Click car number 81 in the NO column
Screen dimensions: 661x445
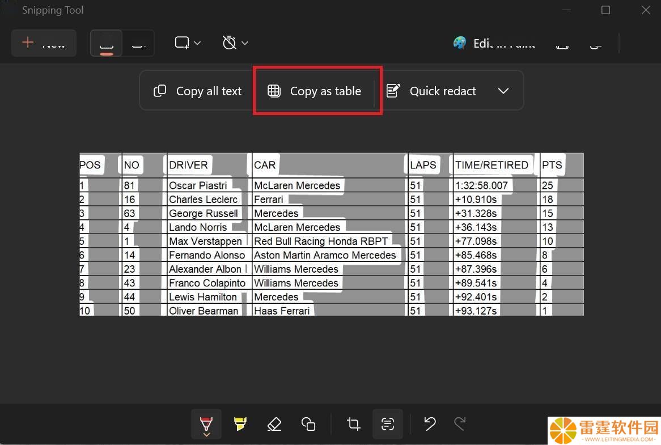pyautogui.click(x=129, y=185)
